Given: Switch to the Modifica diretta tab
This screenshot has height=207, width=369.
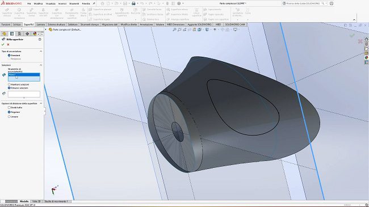Looking at the screenshot, I should point(128,24).
